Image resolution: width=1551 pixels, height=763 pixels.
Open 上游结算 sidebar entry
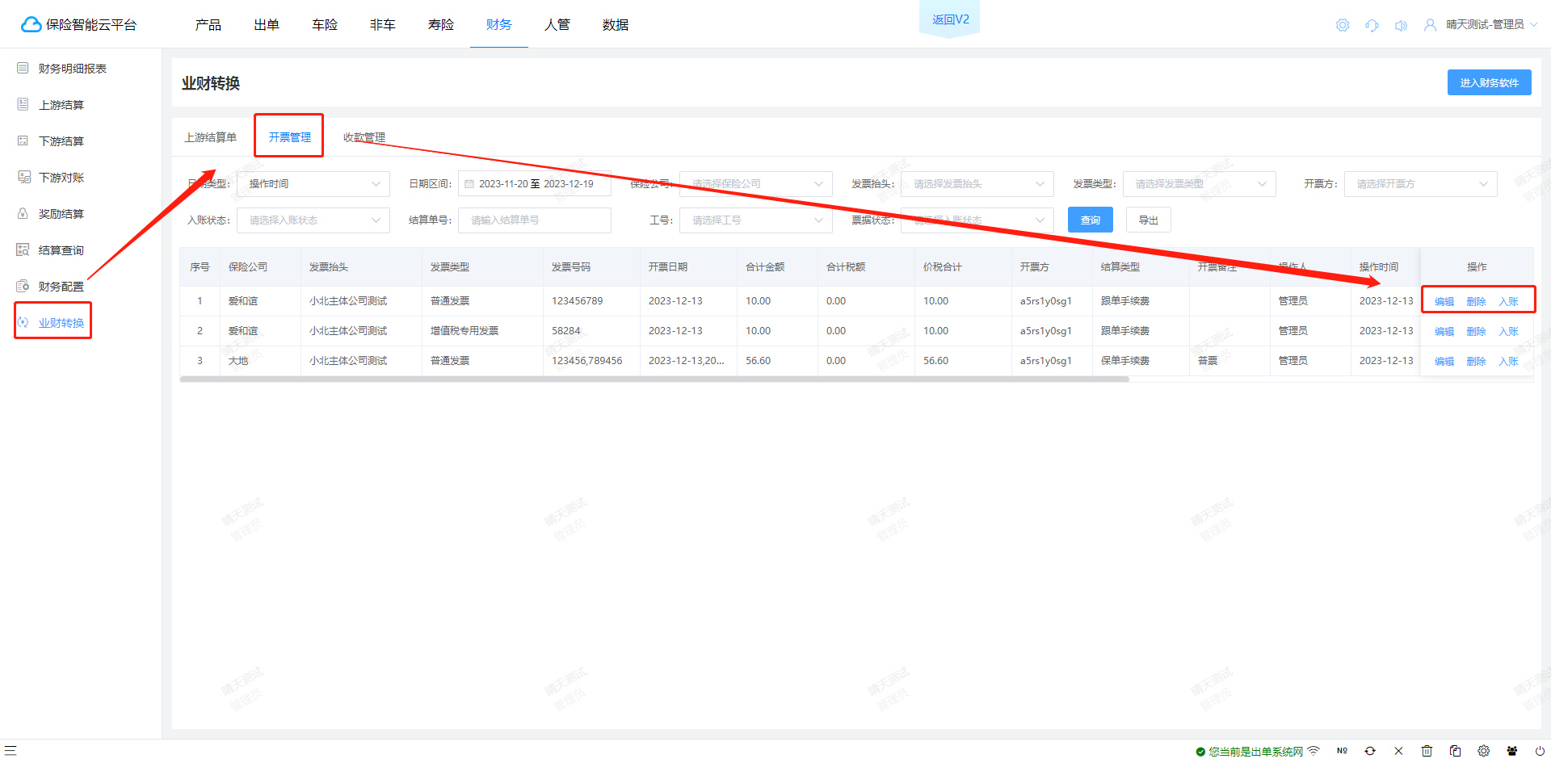61,105
